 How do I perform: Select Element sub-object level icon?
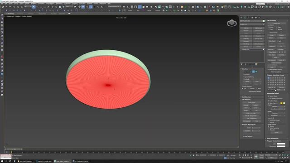coord(256,72)
